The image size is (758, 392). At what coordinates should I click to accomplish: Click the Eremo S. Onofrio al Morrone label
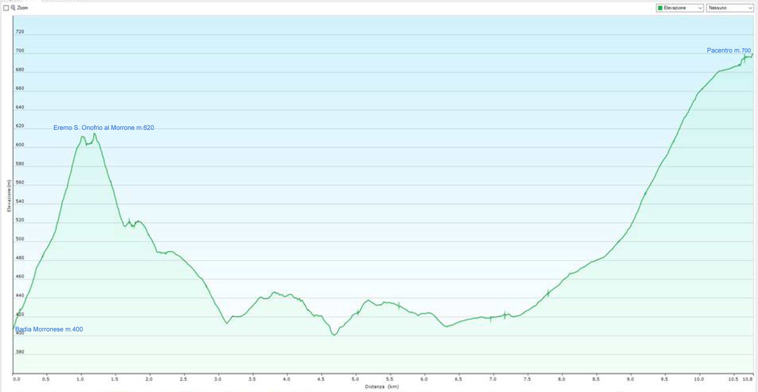(x=103, y=128)
